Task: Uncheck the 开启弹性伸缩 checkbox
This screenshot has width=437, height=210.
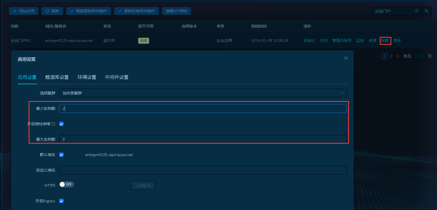Action: pos(61,124)
